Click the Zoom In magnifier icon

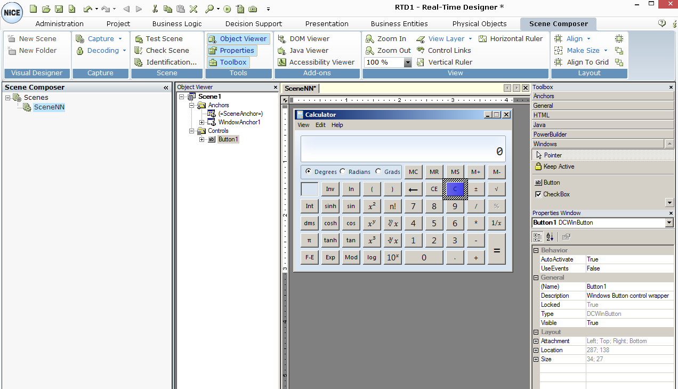(370, 39)
